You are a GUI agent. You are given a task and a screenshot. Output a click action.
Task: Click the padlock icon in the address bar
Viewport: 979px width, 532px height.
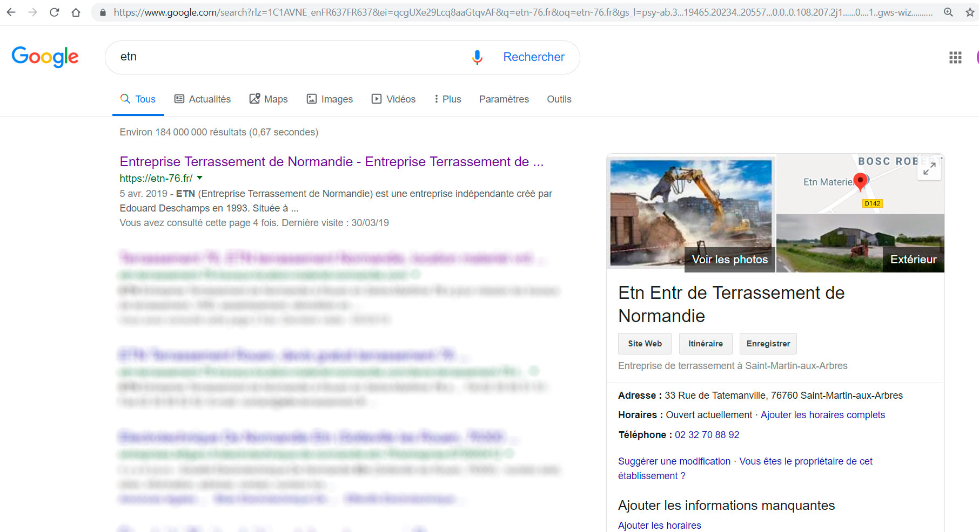(103, 12)
